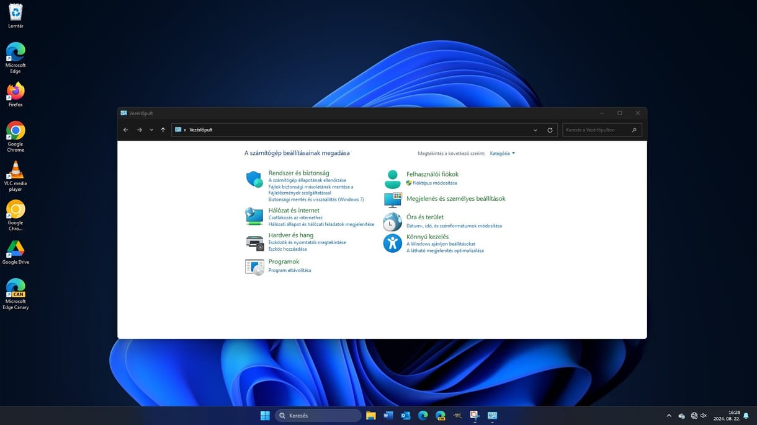Open Hálózati állapot és hálózati feladatok megjelenítése

(x=321, y=224)
